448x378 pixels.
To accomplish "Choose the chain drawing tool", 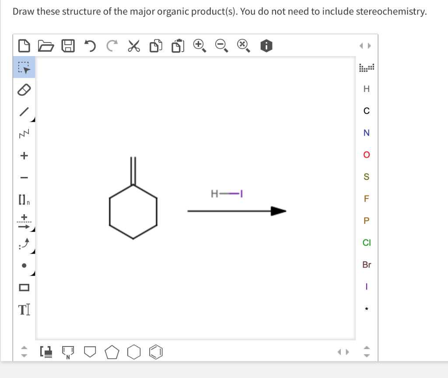I will click(24, 133).
